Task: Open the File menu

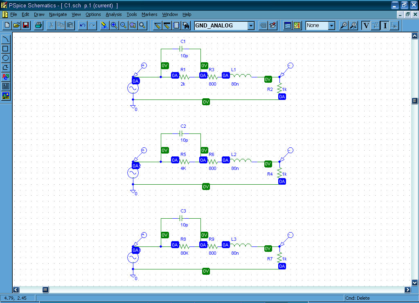Action: [14, 14]
